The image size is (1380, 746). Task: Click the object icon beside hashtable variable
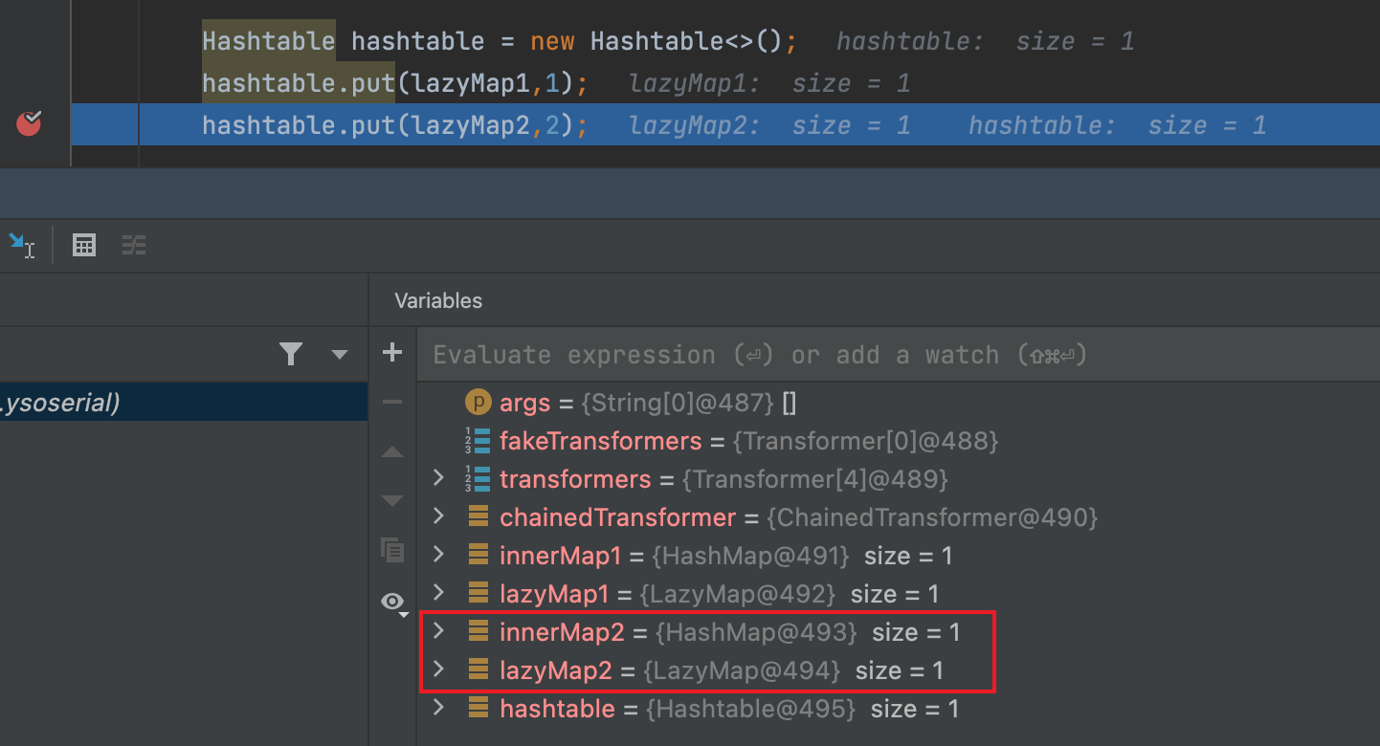pos(479,709)
